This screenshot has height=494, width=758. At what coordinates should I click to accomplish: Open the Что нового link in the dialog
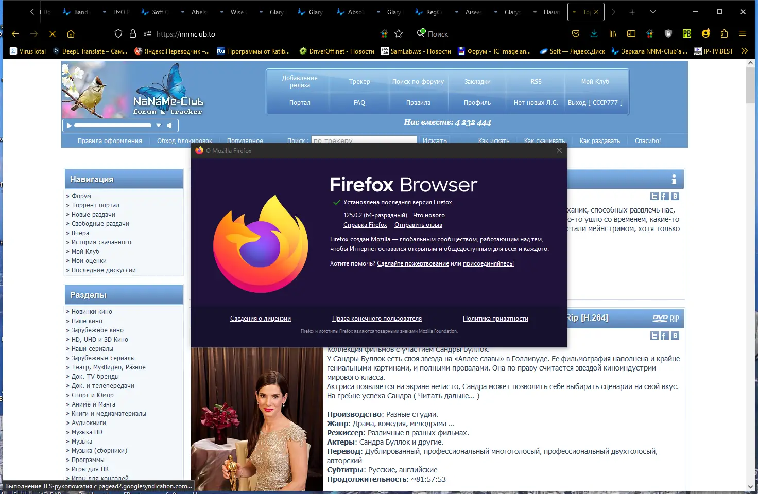point(429,215)
